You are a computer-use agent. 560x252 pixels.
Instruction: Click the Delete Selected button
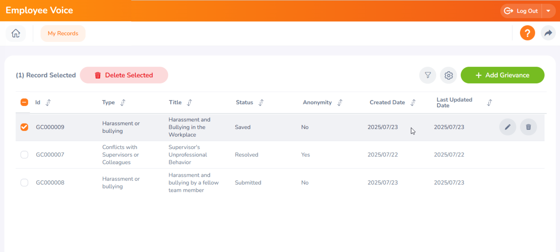pos(124,75)
